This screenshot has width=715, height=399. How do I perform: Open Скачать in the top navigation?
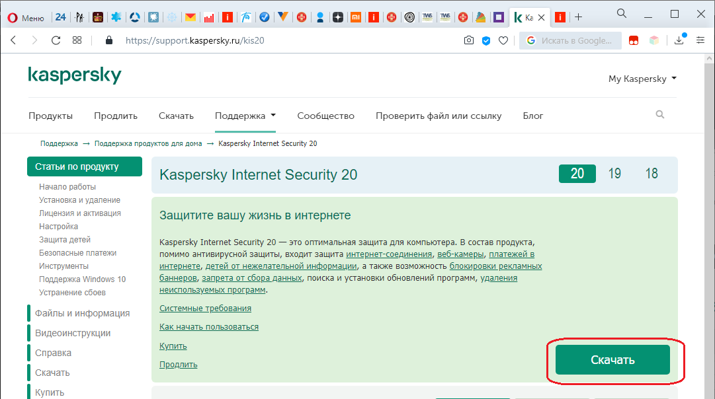click(x=176, y=116)
